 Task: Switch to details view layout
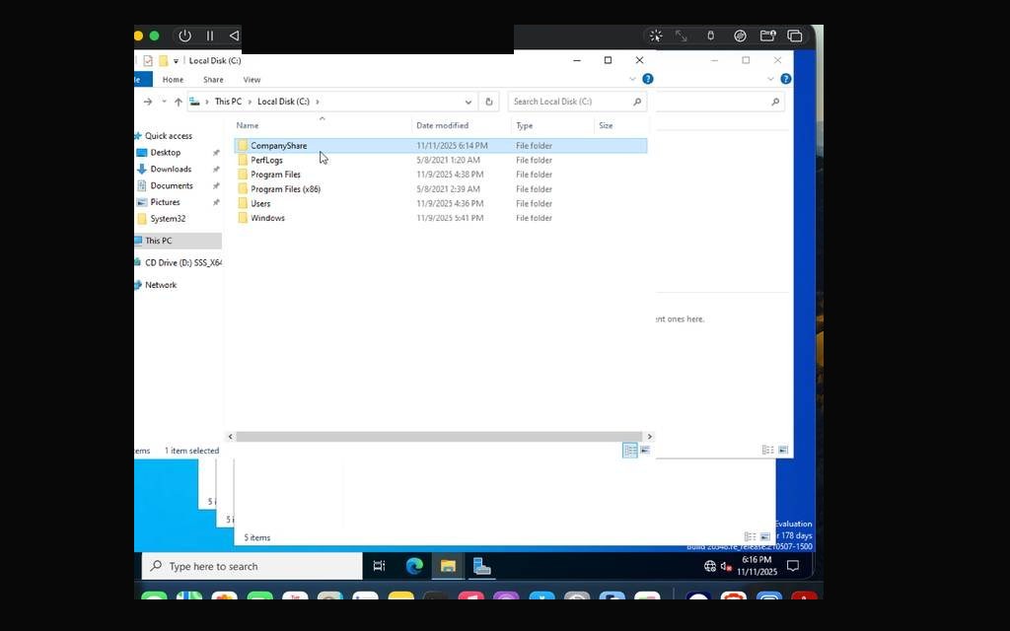630,450
